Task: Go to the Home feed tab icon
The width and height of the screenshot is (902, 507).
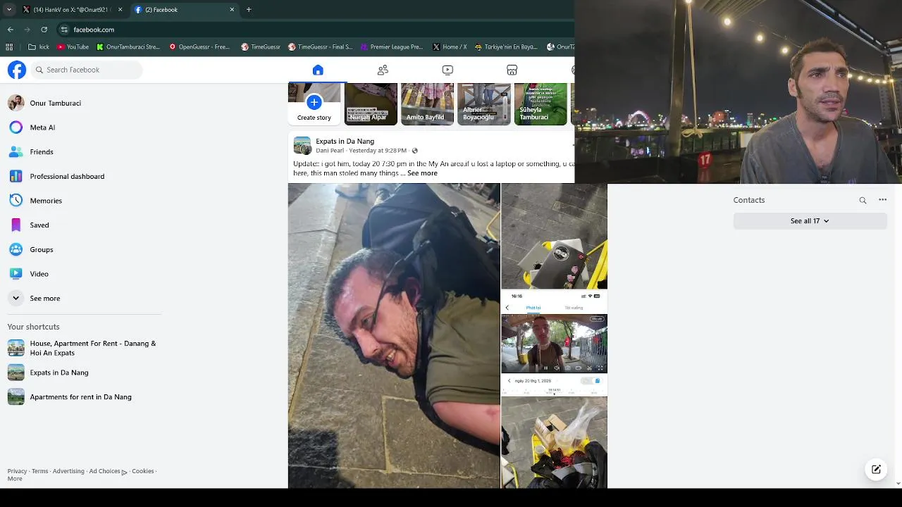Action: pyautogui.click(x=318, y=70)
